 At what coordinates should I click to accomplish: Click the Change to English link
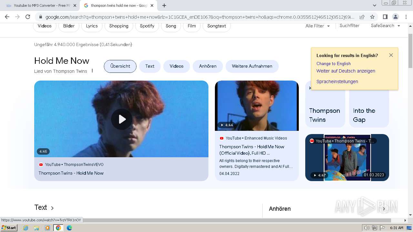tap(333, 63)
